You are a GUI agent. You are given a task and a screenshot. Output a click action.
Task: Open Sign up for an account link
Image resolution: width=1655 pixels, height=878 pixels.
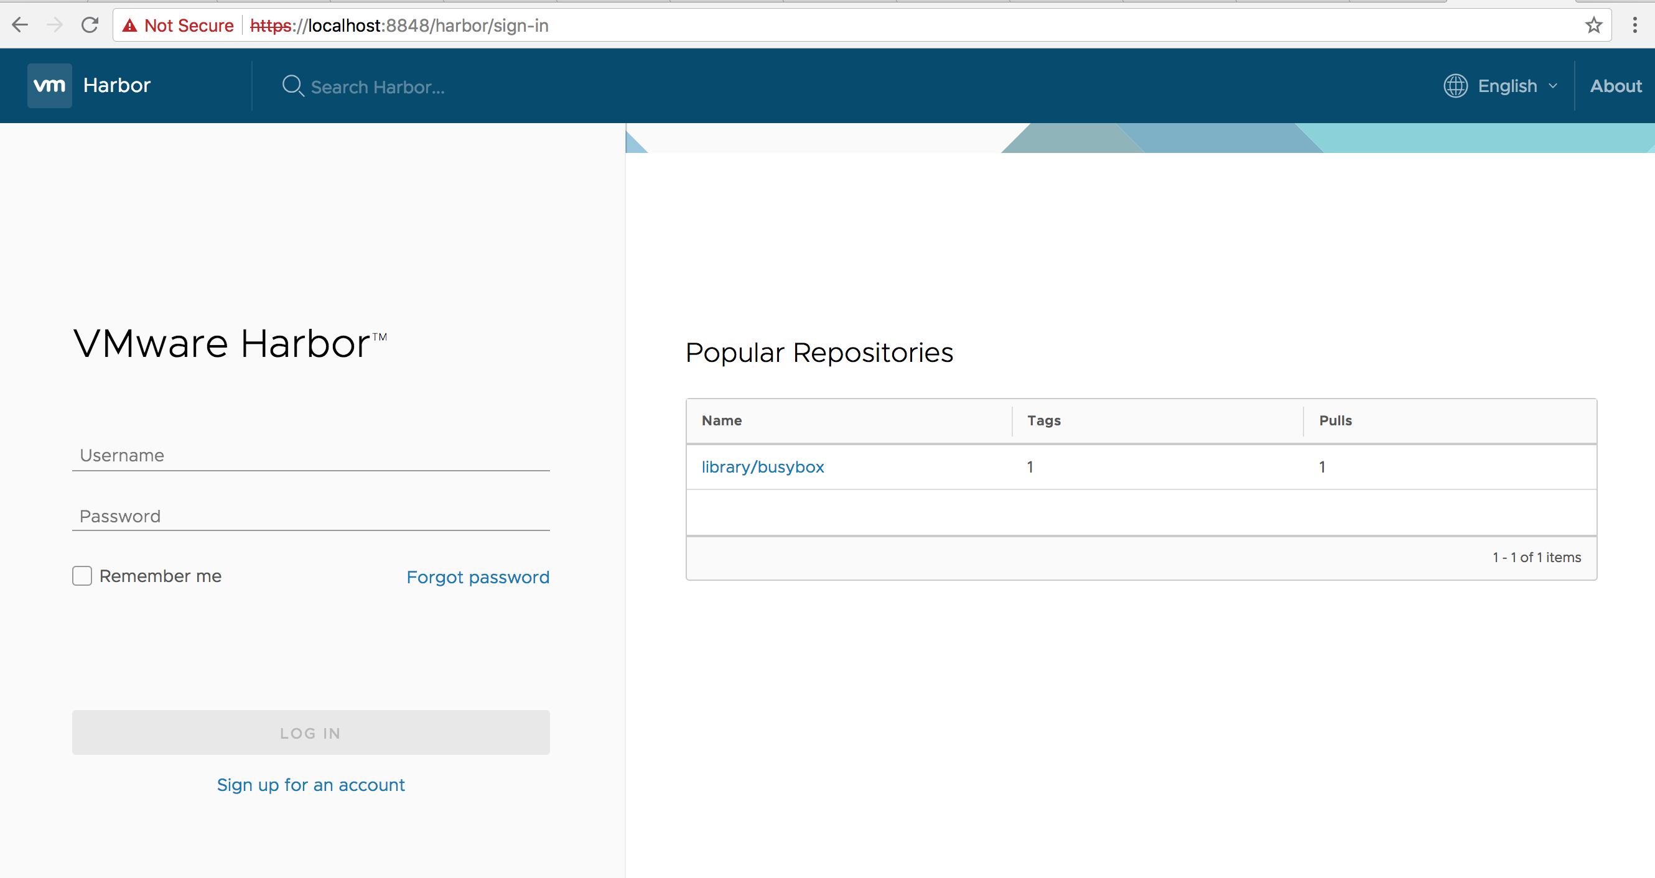click(311, 785)
